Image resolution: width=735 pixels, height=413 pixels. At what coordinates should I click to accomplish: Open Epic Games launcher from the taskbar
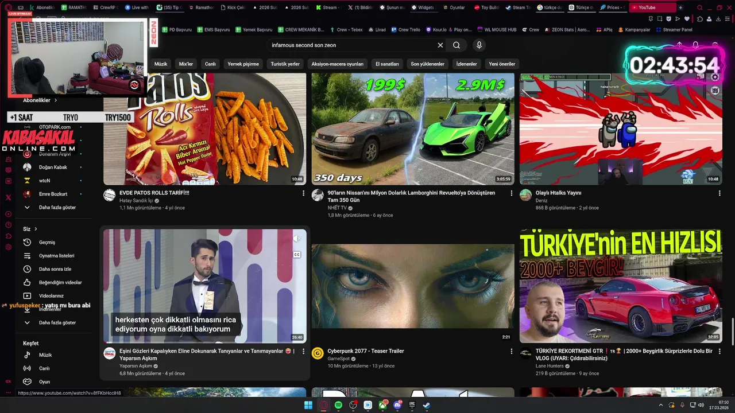[412, 405]
